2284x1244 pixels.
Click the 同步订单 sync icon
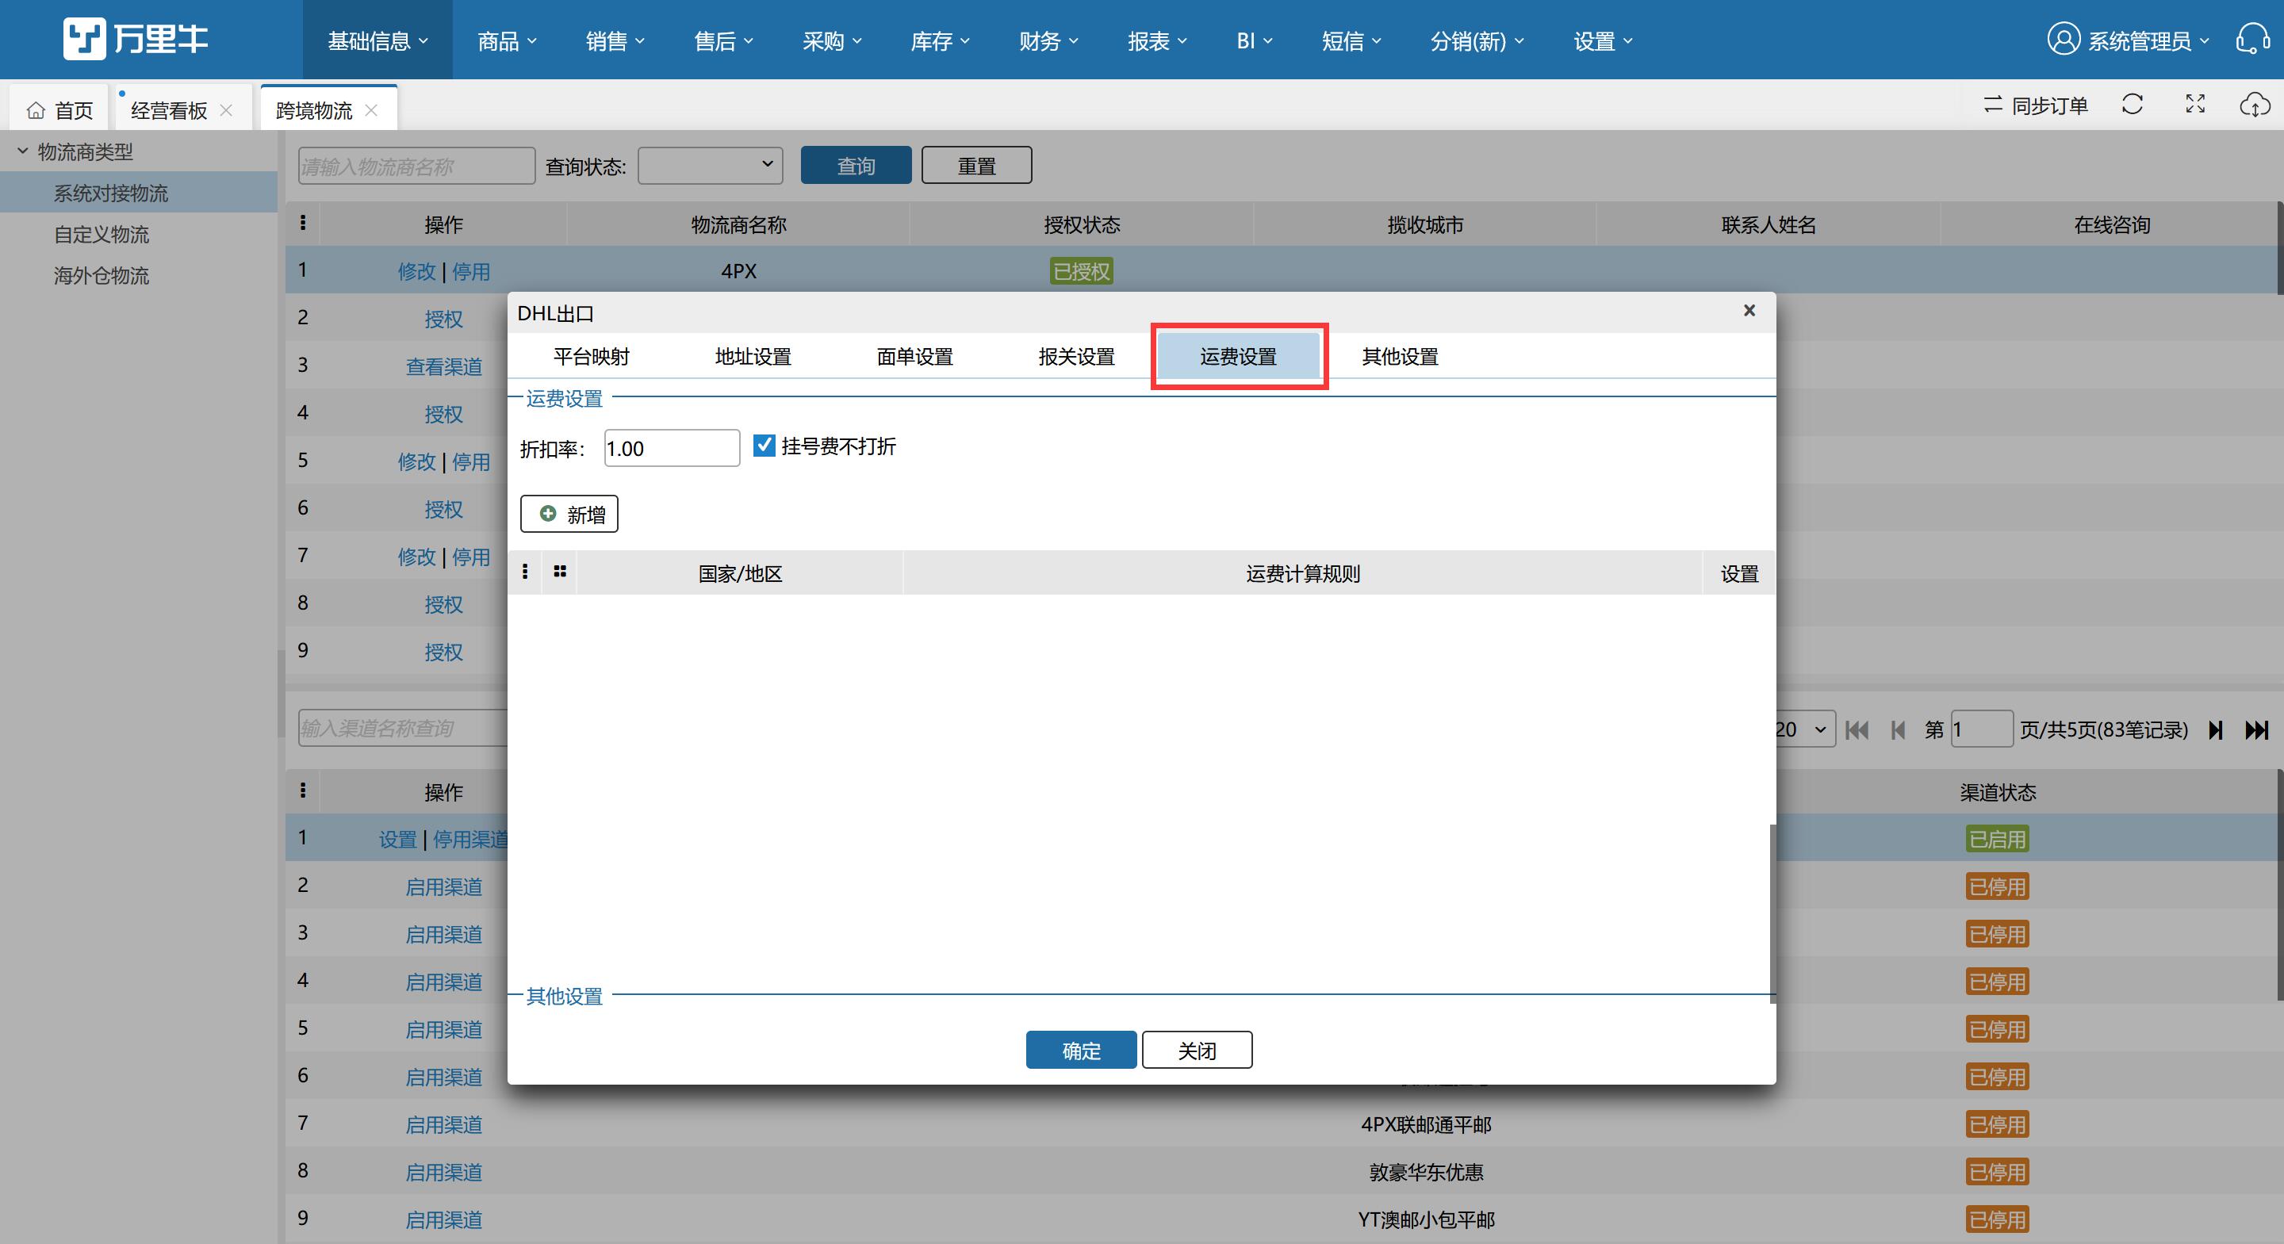pyautogui.click(x=1993, y=105)
